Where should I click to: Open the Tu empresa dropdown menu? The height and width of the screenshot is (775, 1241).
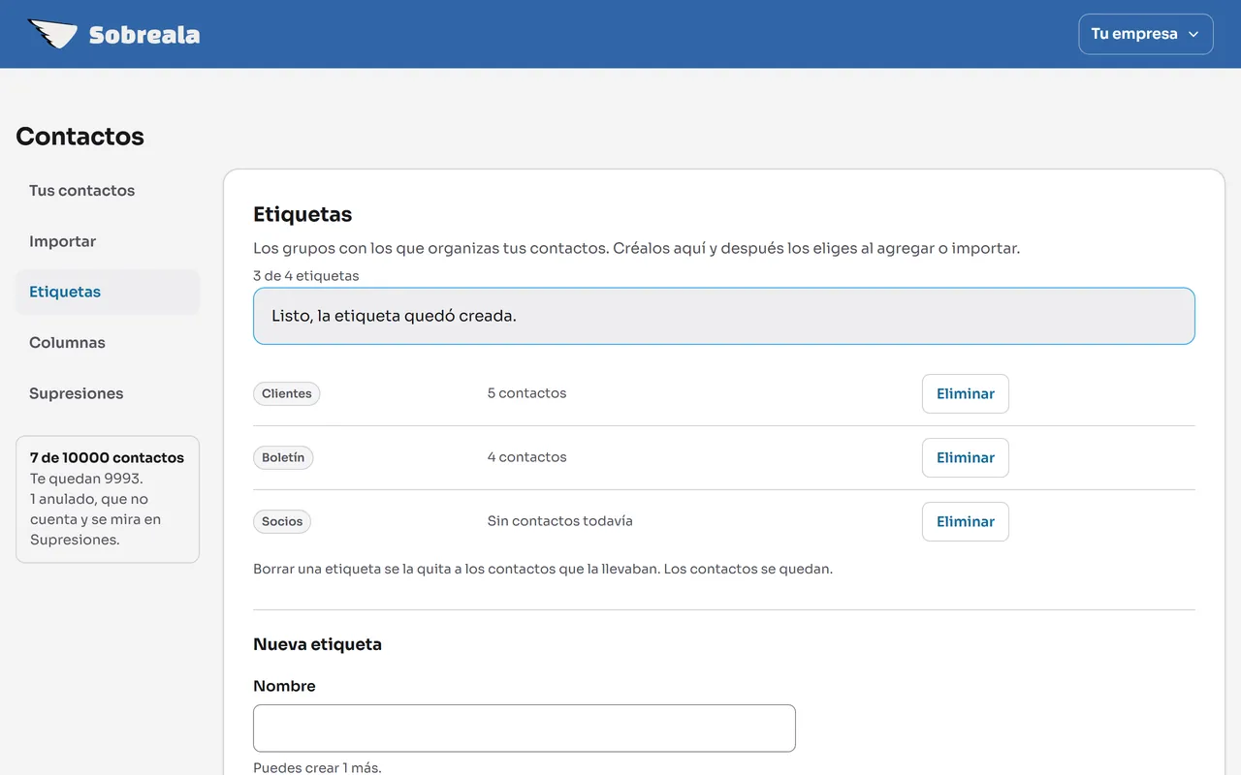(x=1146, y=34)
